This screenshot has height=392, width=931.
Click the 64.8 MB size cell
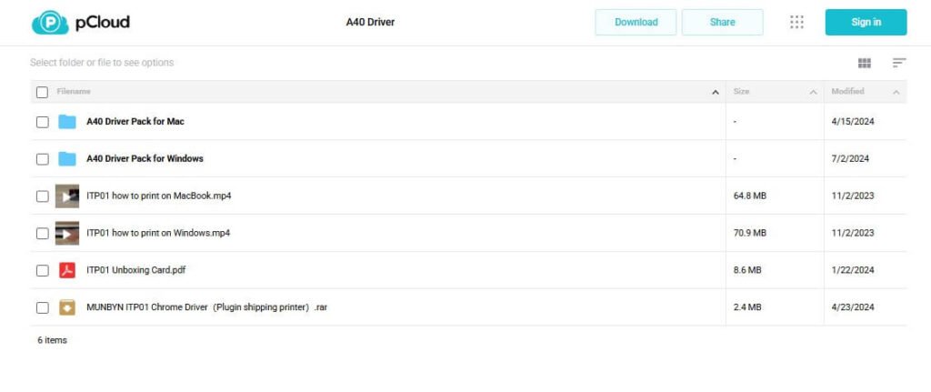point(750,196)
